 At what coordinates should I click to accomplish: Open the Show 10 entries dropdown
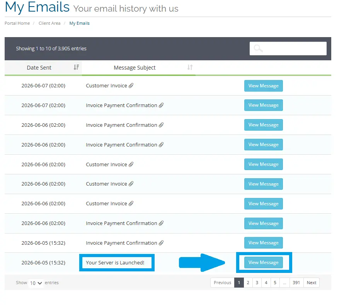[x=36, y=283]
